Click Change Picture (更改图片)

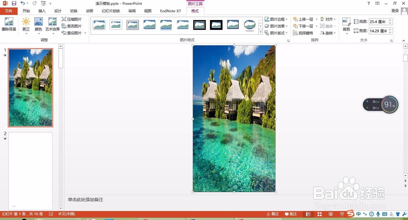[x=71, y=26]
